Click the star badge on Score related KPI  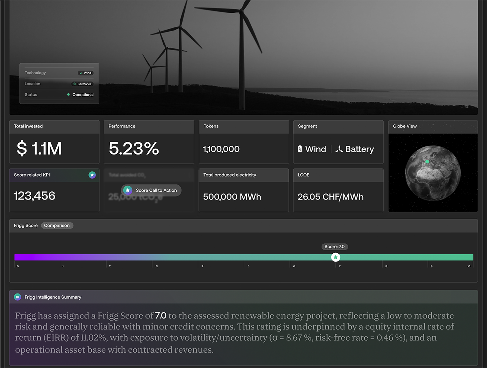coord(92,175)
